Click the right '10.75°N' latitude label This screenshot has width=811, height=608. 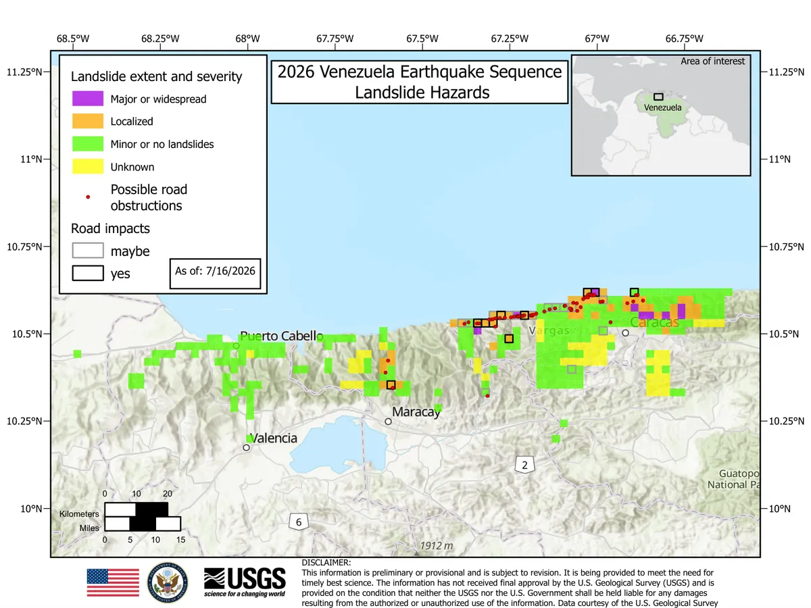tap(788, 247)
